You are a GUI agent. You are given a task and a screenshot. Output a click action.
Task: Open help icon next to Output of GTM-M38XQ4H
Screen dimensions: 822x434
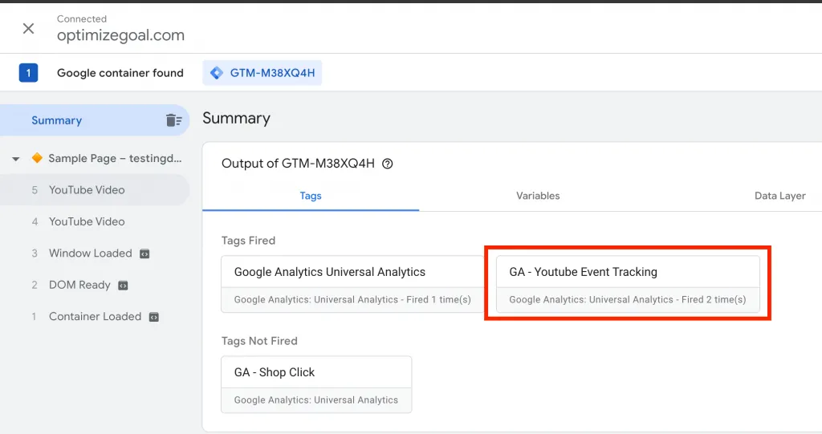[x=388, y=164]
